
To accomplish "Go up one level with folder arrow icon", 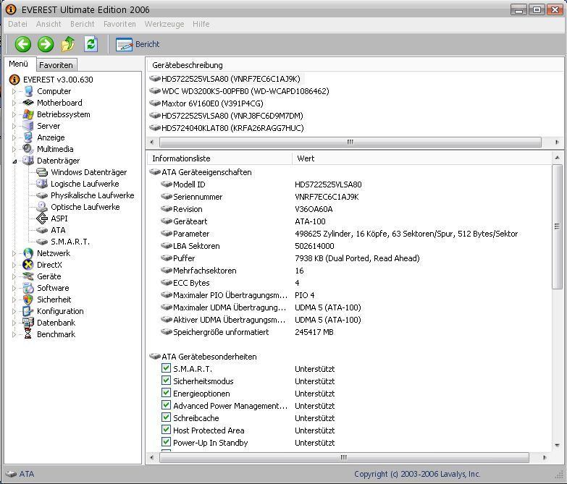I will 68,44.
